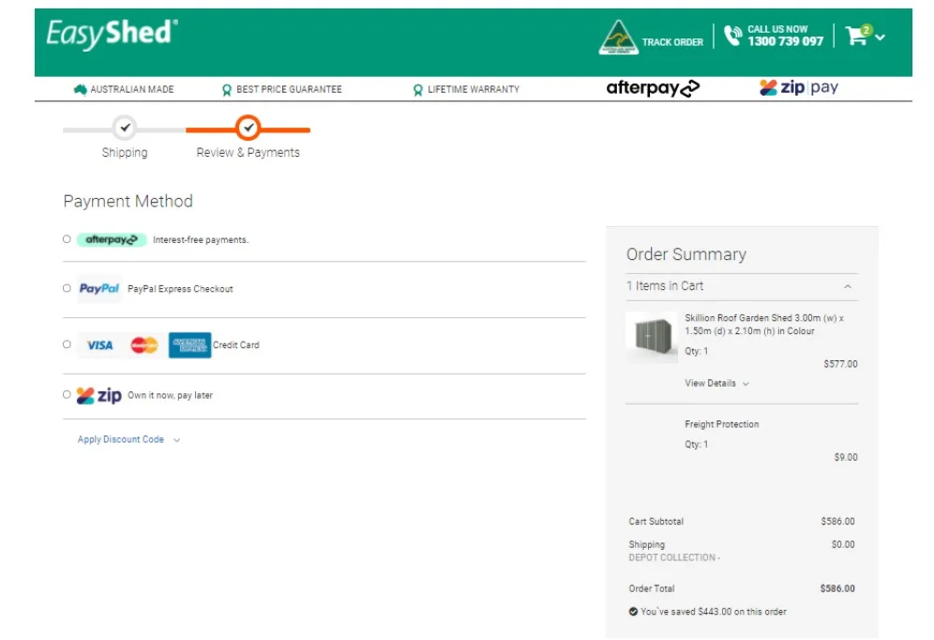The height and width of the screenshot is (640, 934).
Task: Click the Review & Payments step
Action: point(248,129)
